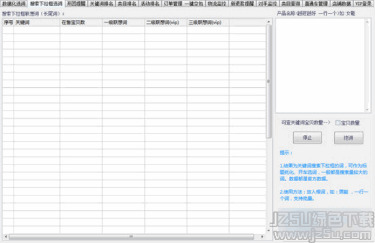This screenshot has height=243, width=375.
Task: Switch to the 数据化选词 tab
Action: [x=14, y=4]
